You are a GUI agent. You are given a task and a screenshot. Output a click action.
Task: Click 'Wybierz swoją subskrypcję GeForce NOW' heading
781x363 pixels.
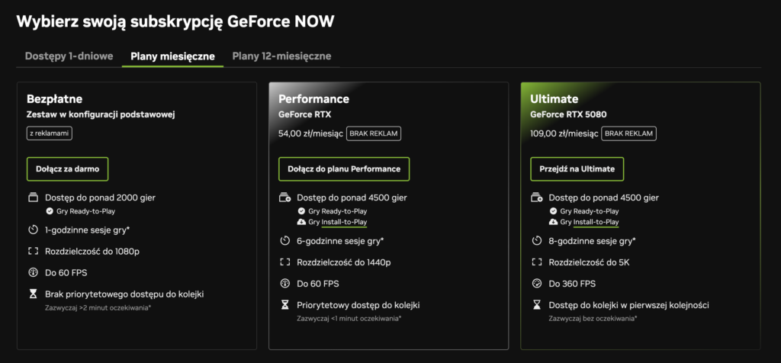click(x=175, y=22)
